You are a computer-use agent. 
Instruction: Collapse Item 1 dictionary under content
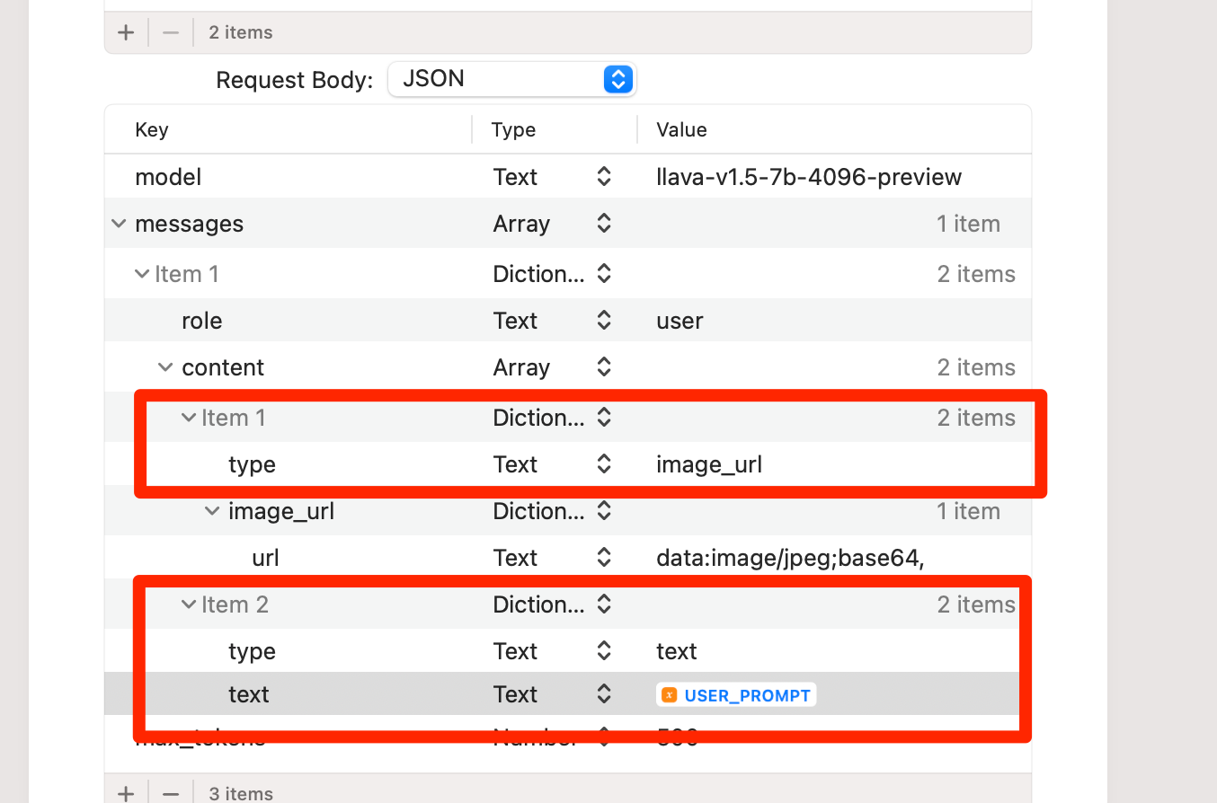[x=188, y=417]
